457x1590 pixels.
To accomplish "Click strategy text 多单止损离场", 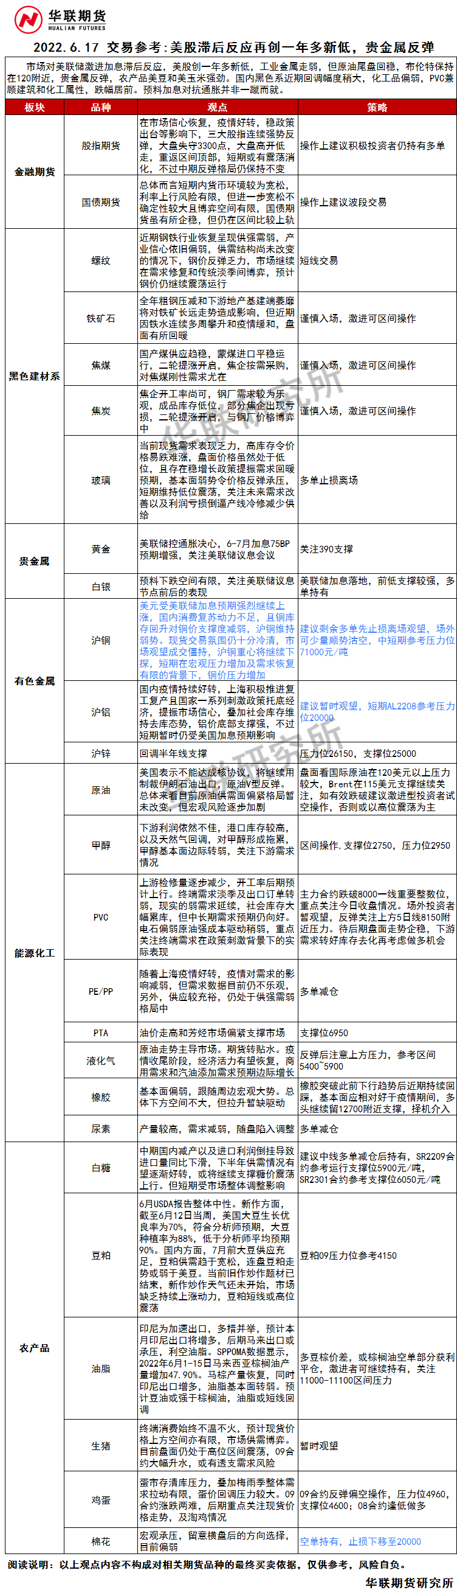I will click(329, 479).
